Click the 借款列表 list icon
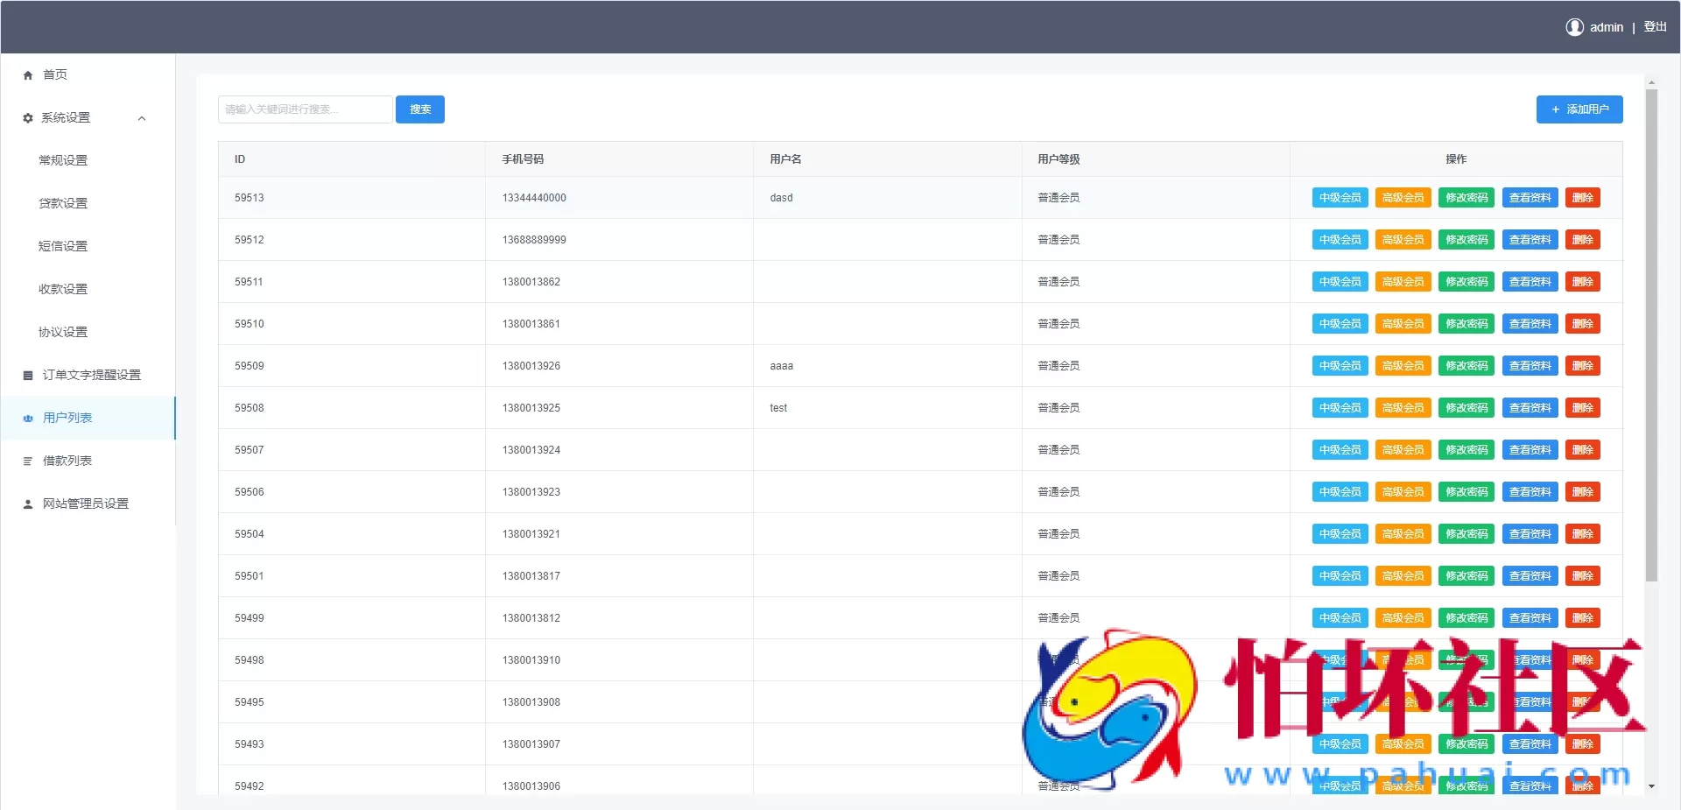Screen dimensions: 1681x810 (x=27, y=460)
